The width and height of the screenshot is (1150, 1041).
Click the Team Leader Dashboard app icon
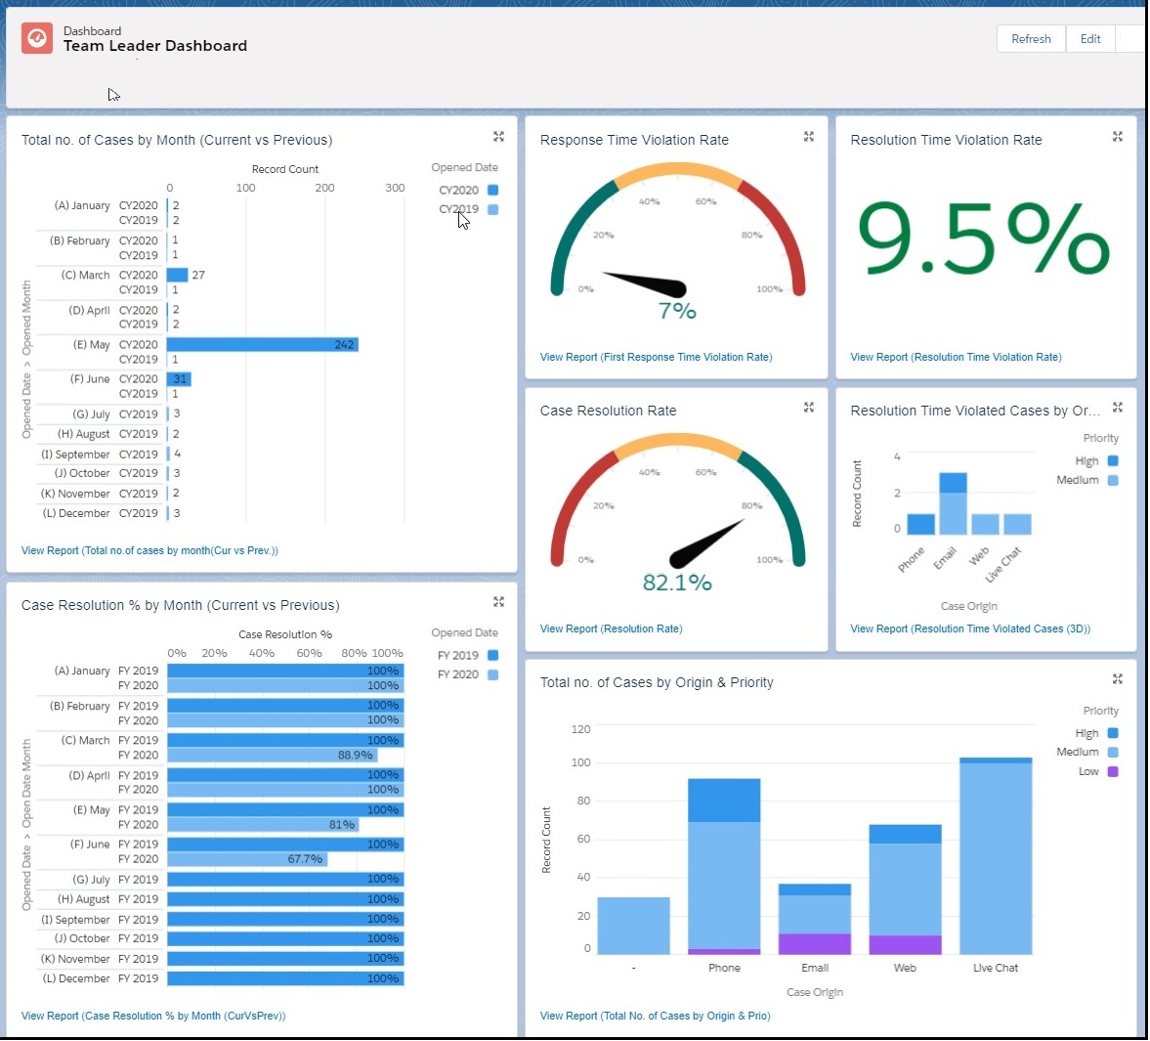(x=37, y=38)
